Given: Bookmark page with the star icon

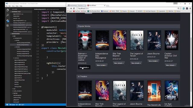Looking at the screenshot, I should (x=181, y=8).
